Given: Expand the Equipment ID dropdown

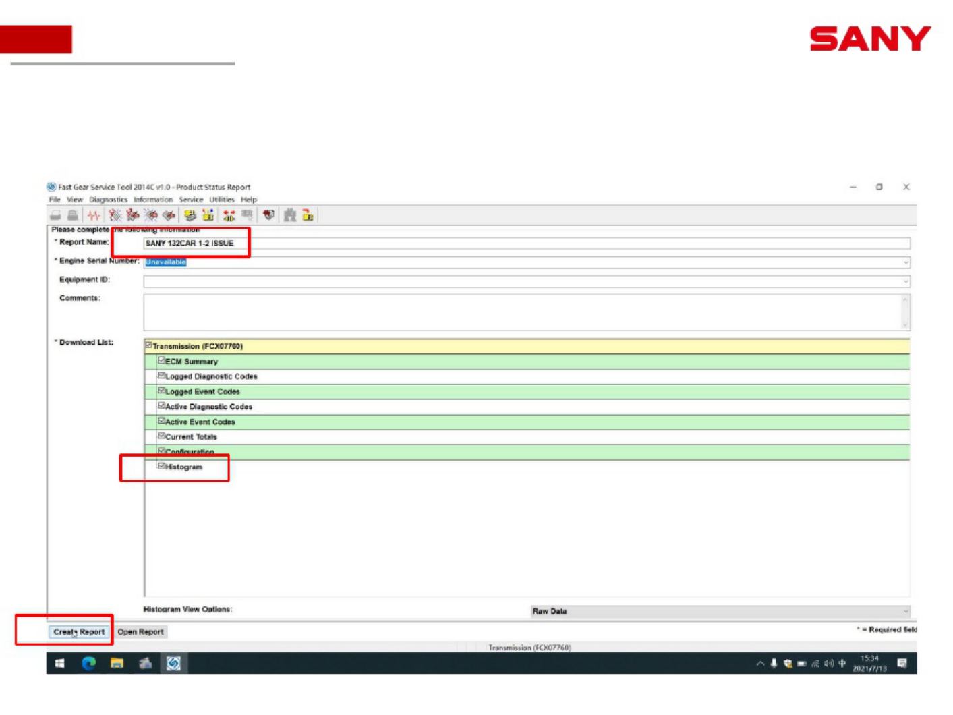Looking at the screenshot, I should tap(905, 281).
